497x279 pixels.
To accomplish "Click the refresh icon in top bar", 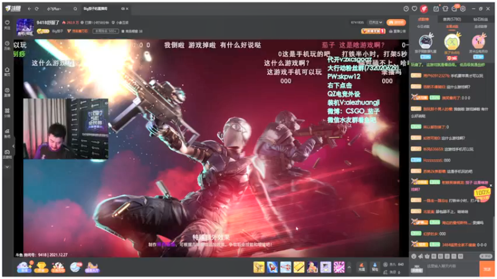I will [37, 9].
